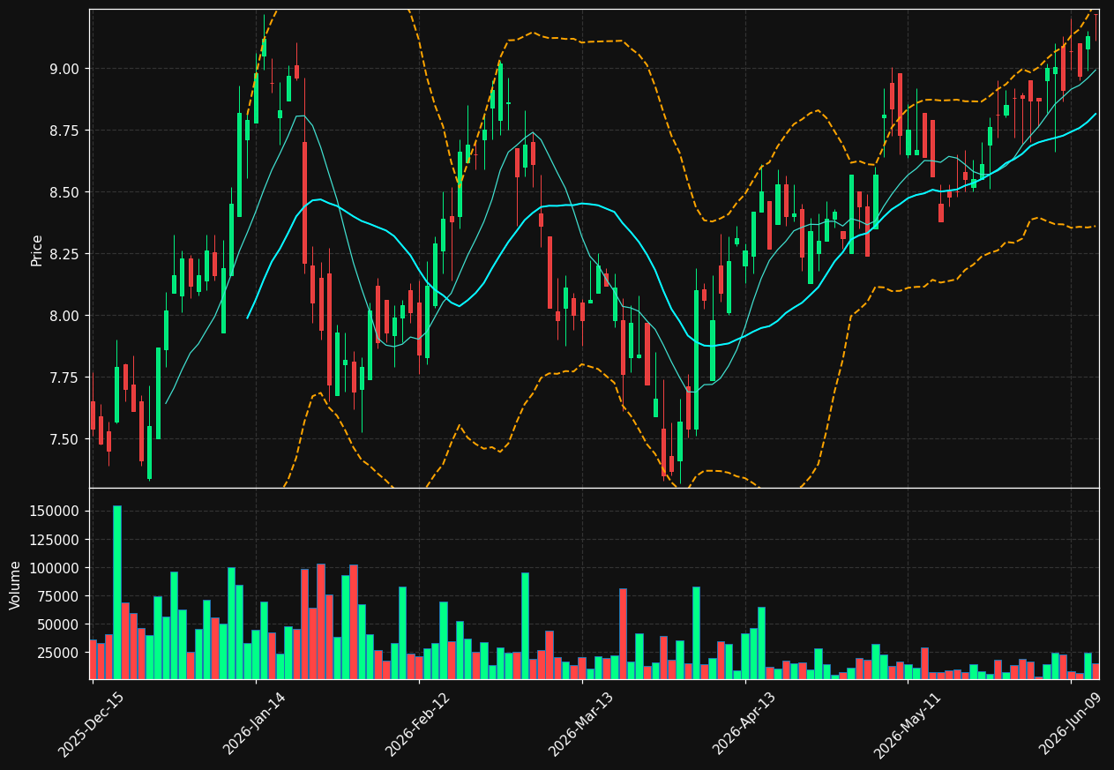The height and width of the screenshot is (770, 1114).
Task: Select the 8.00 price tick label
Action: pyautogui.click(x=65, y=316)
